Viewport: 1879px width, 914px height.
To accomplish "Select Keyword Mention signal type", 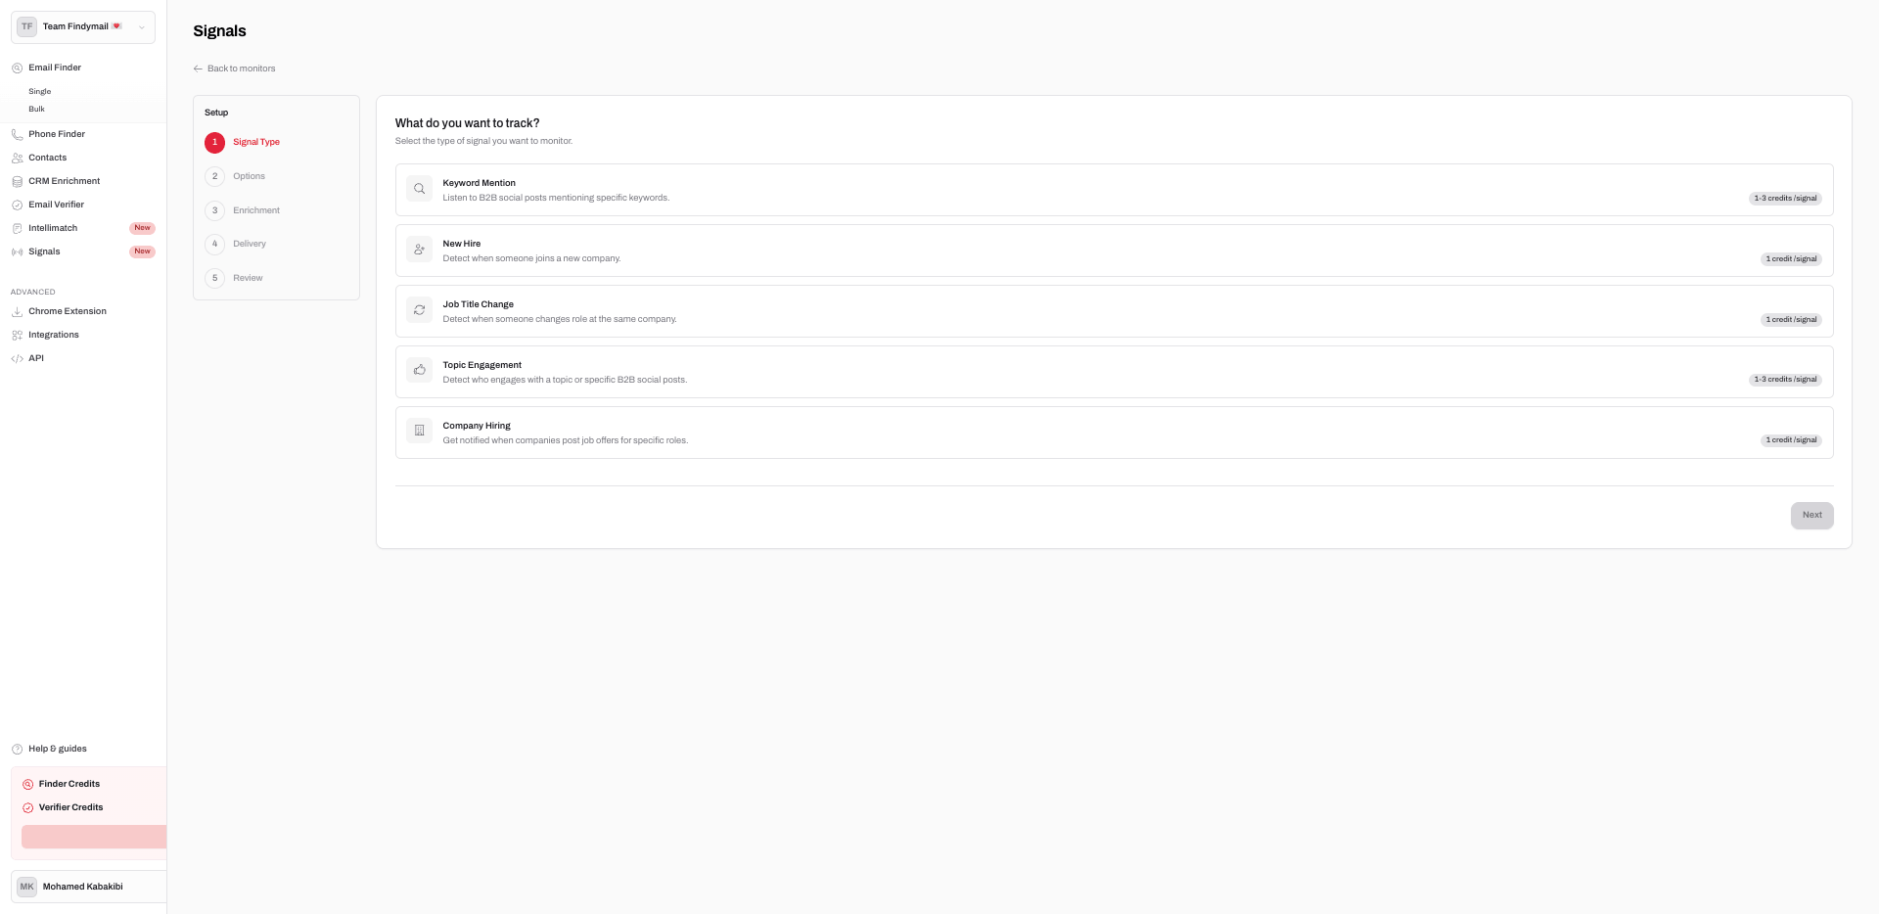I will point(1114,190).
